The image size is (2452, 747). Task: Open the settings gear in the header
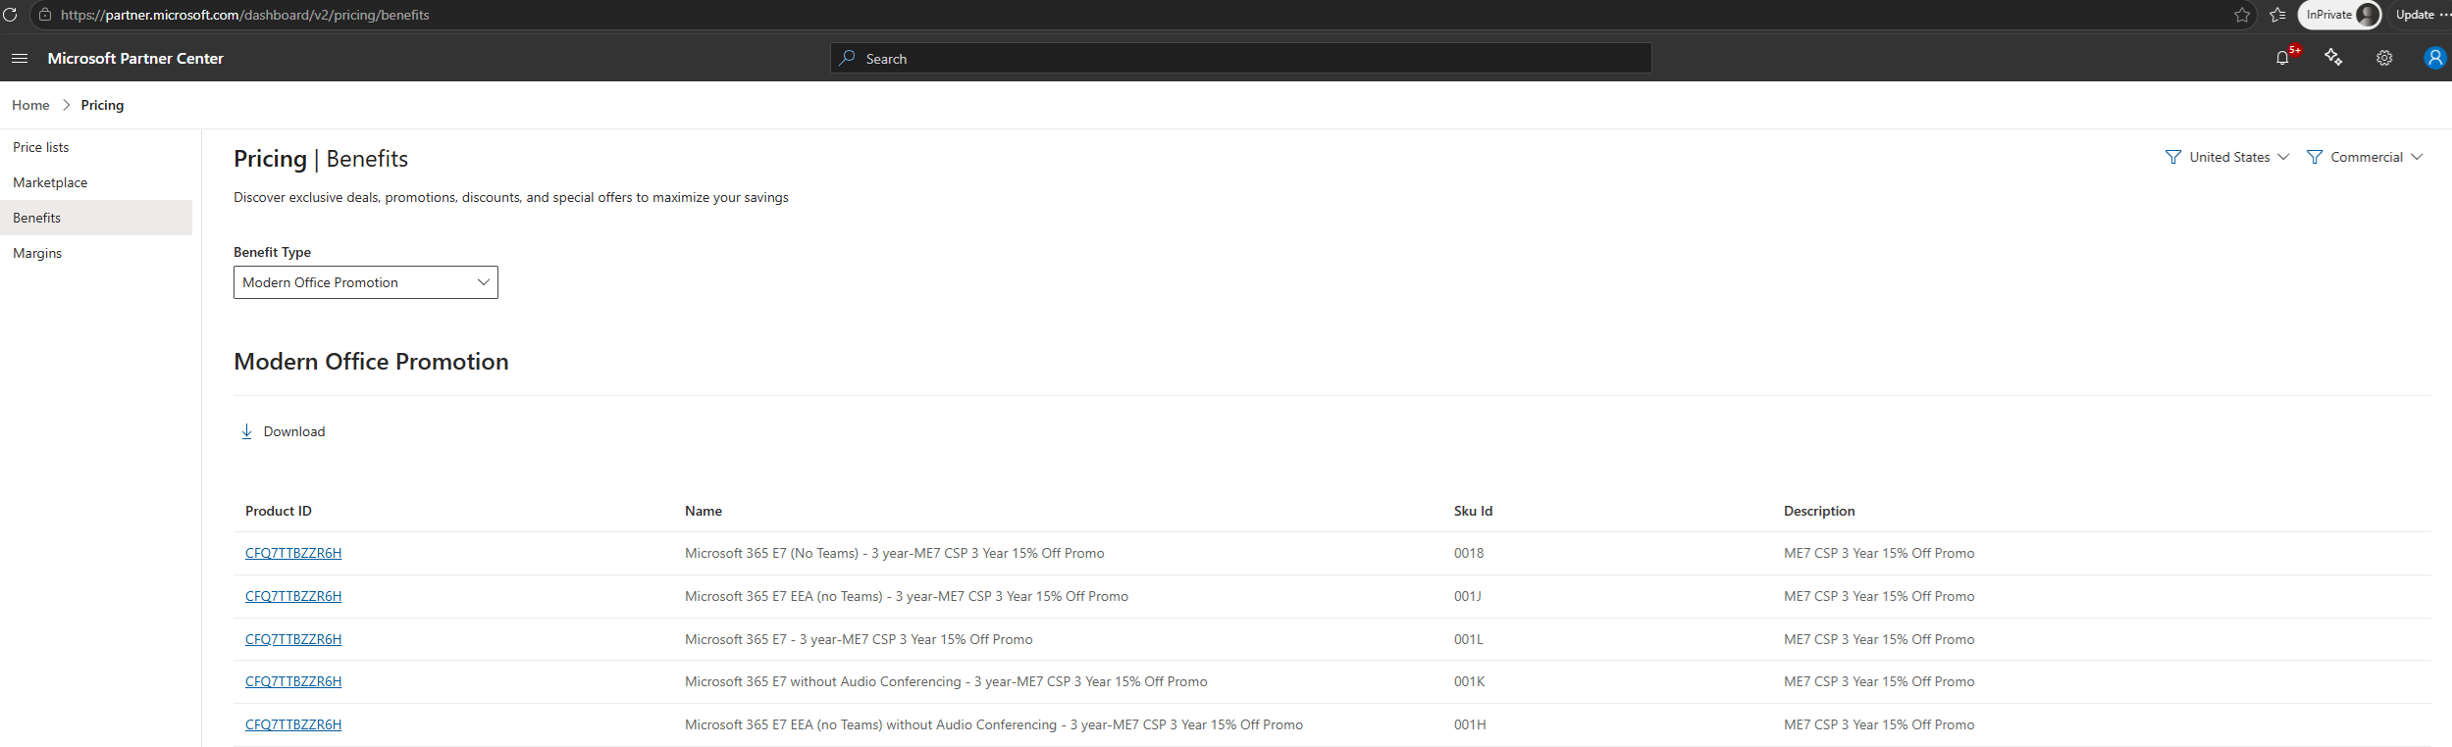pyautogui.click(x=2384, y=58)
